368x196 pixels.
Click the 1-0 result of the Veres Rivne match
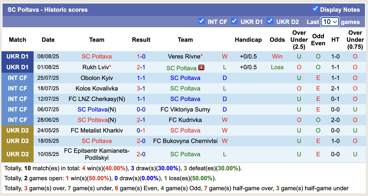tap(141, 56)
